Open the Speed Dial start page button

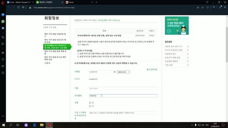(23, 7)
